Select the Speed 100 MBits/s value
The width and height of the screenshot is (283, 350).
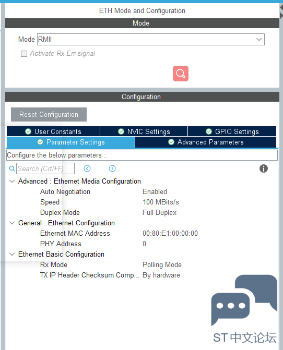(161, 202)
